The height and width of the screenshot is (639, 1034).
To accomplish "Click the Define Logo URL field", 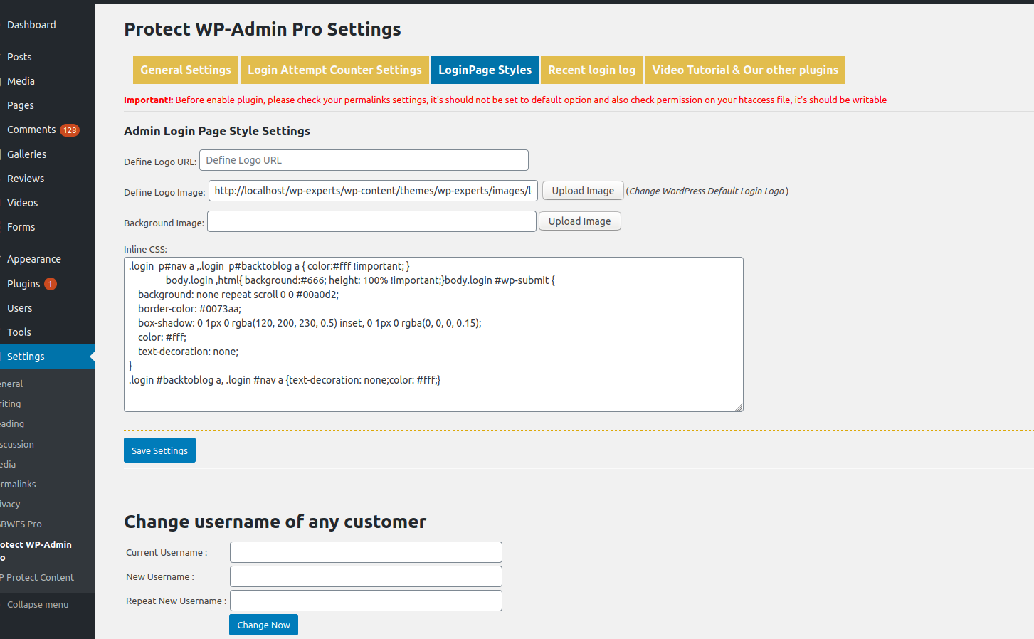I will [364, 160].
